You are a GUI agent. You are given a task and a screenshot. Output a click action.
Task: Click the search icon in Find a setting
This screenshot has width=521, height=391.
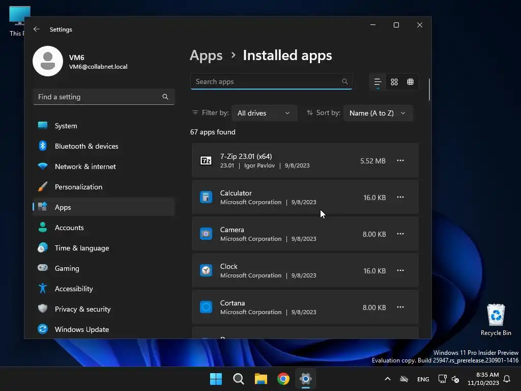point(165,97)
